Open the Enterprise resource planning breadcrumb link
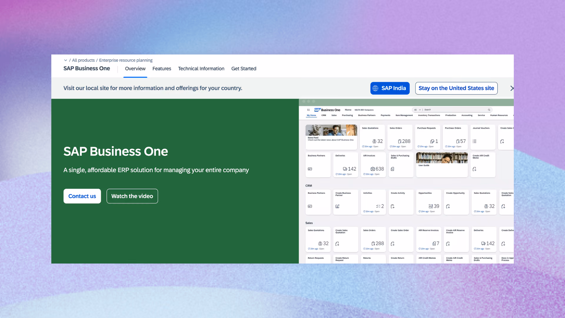Viewport: 565px width, 318px height. (x=126, y=60)
